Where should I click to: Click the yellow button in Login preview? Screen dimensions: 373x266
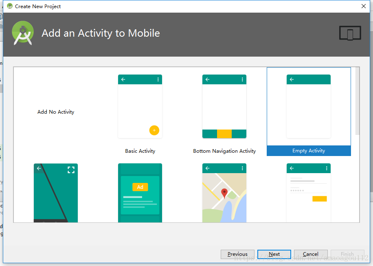pyautogui.click(x=320, y=199)
